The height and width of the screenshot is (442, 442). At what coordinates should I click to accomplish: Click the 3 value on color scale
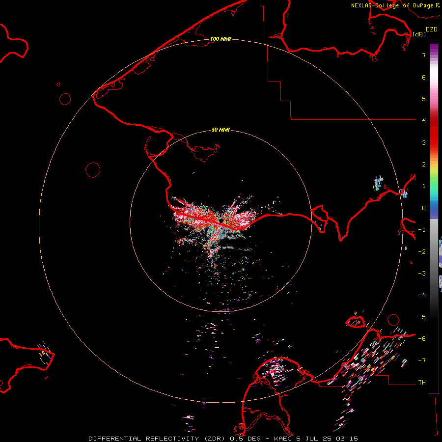tap(424, 142)
